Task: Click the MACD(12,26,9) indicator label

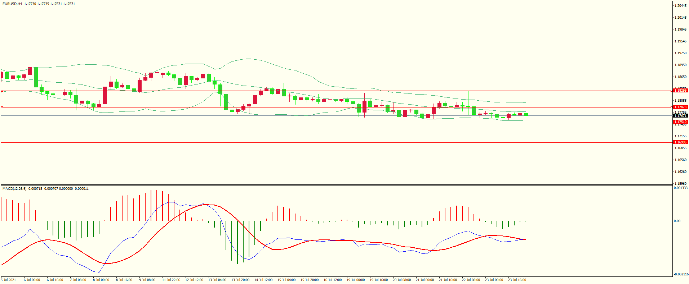Action: tap(14, 189)
